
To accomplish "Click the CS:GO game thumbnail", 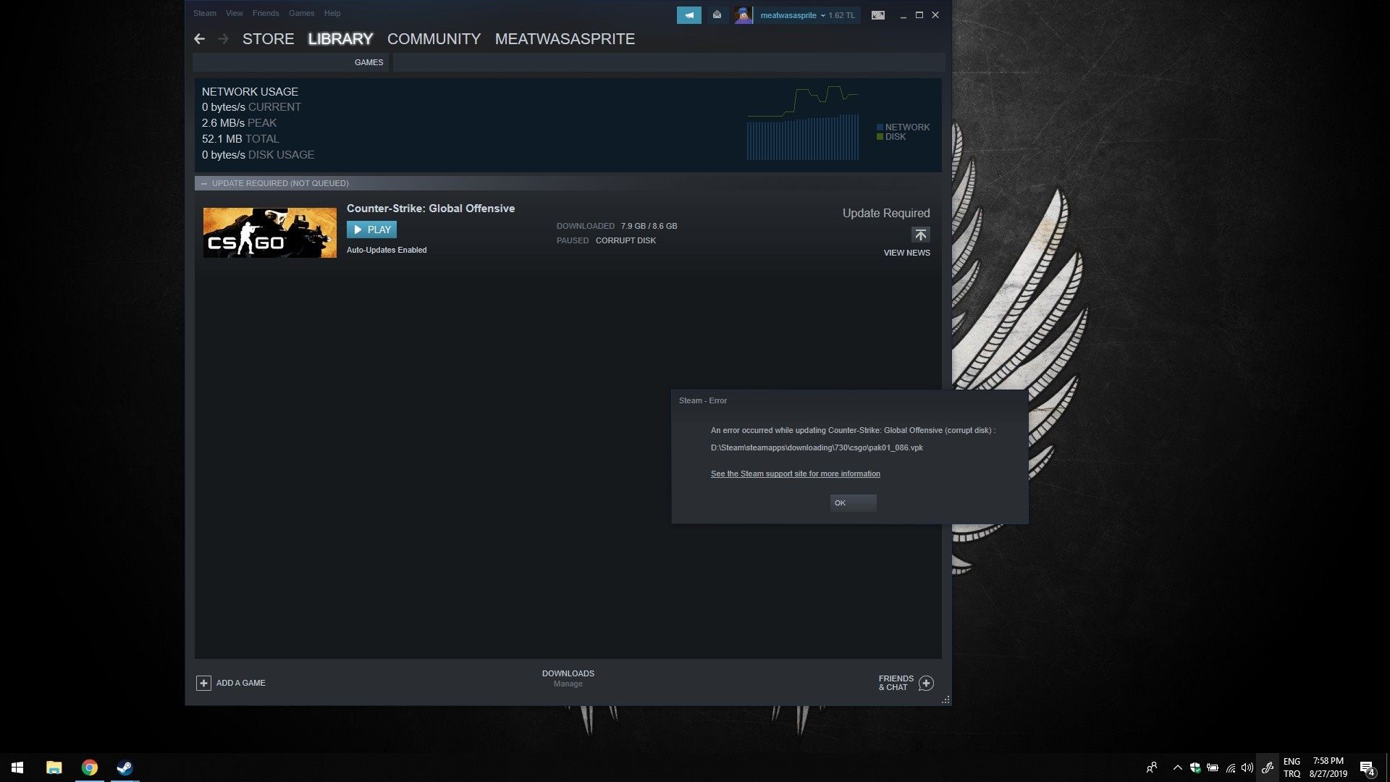I will click(x=269, y=232).
